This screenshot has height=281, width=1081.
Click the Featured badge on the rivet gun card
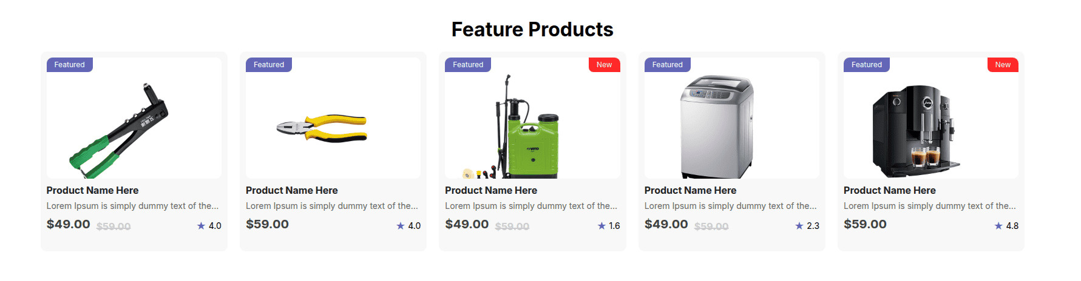[x=70, y=65]
